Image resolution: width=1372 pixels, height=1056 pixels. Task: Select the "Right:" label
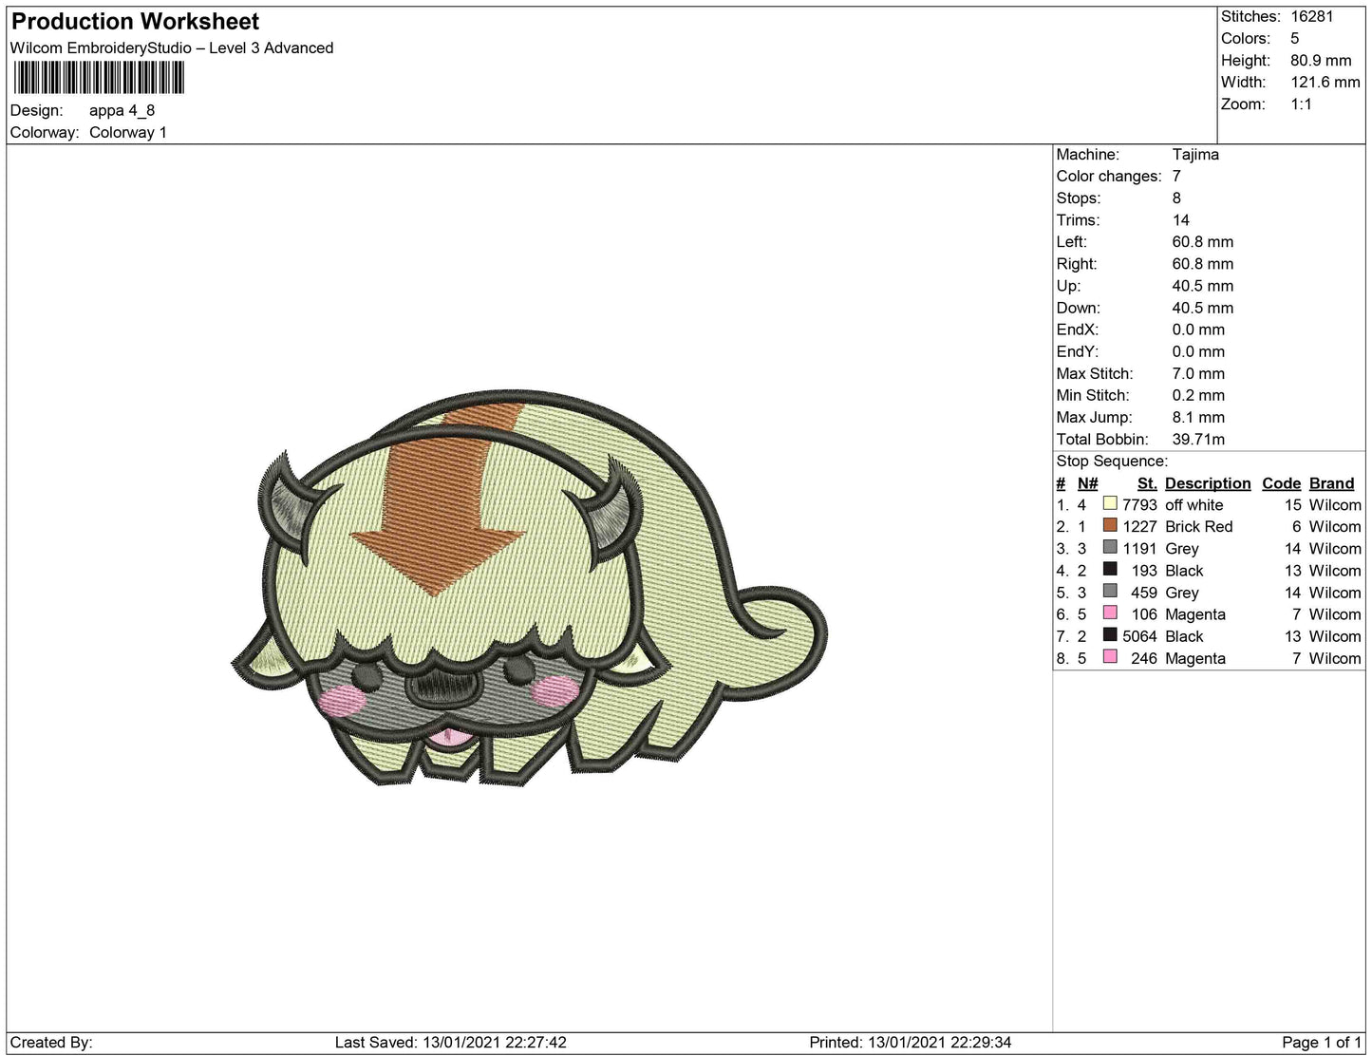1077,263
